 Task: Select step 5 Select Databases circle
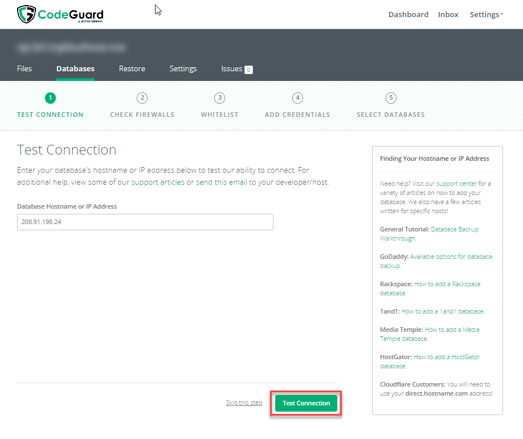coord(391,98)
